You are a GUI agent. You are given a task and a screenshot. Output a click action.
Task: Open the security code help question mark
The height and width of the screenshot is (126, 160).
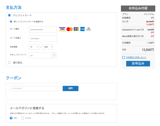point(54,55)
